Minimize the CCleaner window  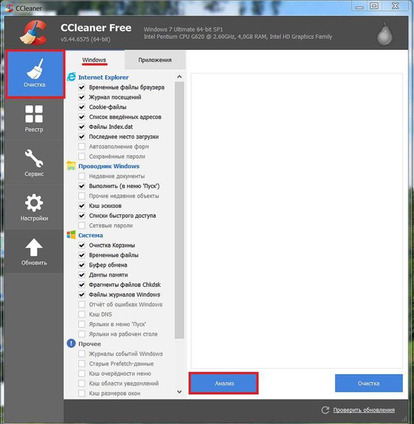[359, 6]
